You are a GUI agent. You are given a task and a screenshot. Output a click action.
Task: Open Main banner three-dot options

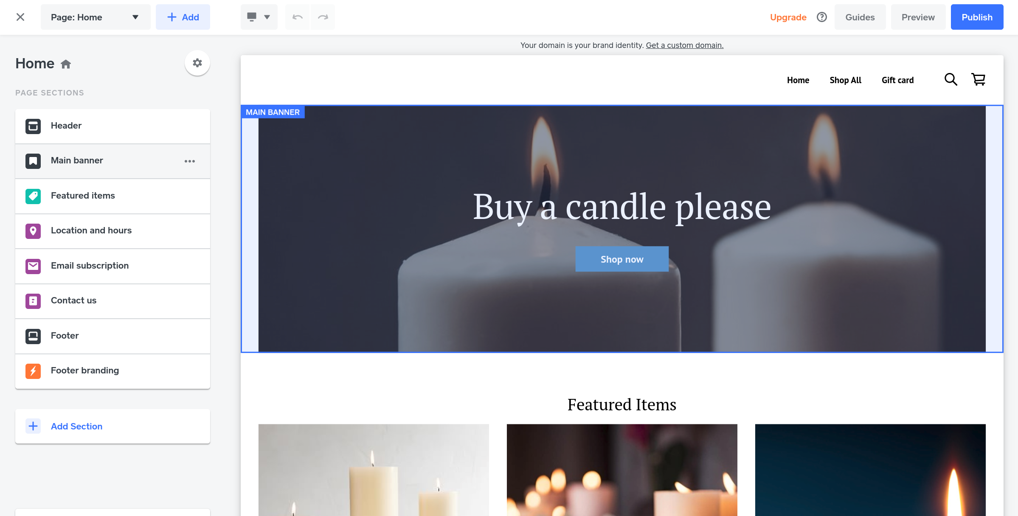click(190, 161)
